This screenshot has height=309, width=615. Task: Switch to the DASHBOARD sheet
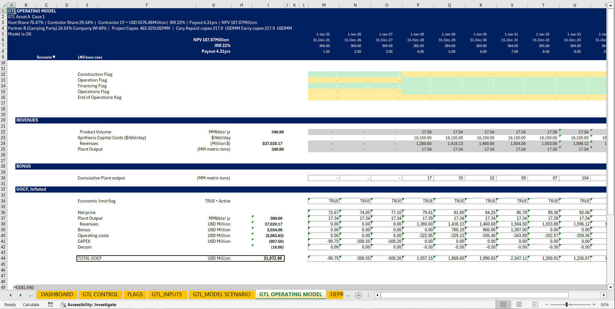click(x=57, y=294)
